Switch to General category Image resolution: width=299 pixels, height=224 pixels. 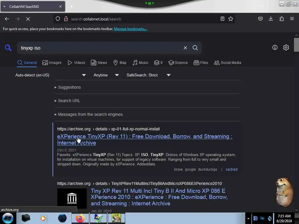coord(27,63)
